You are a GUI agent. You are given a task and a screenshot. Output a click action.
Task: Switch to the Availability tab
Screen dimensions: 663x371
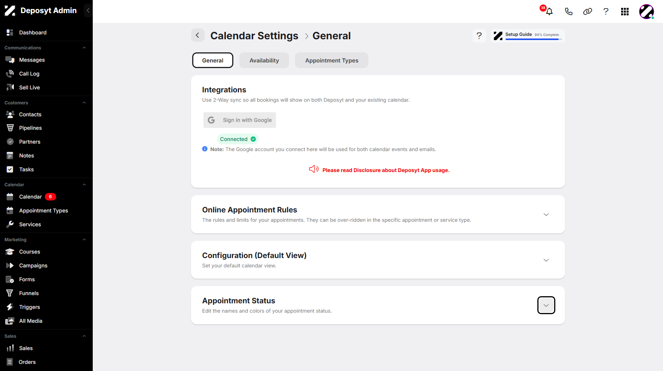[x=264, y=60]
